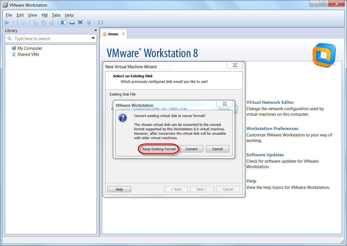Select the Shared VMs icon
The height and width of the screenshot is (246, 347).
coord(14,54)
